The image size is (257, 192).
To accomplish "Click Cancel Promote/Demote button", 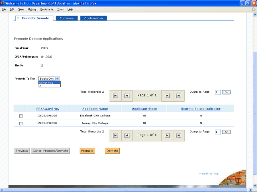I will pyautogui.click(x=50, y=151).
